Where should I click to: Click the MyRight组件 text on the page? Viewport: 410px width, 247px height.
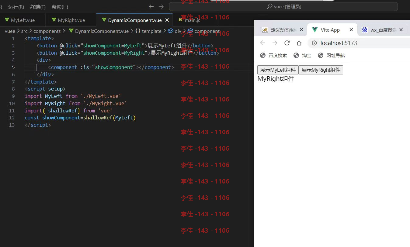click(x=276, y=79)
